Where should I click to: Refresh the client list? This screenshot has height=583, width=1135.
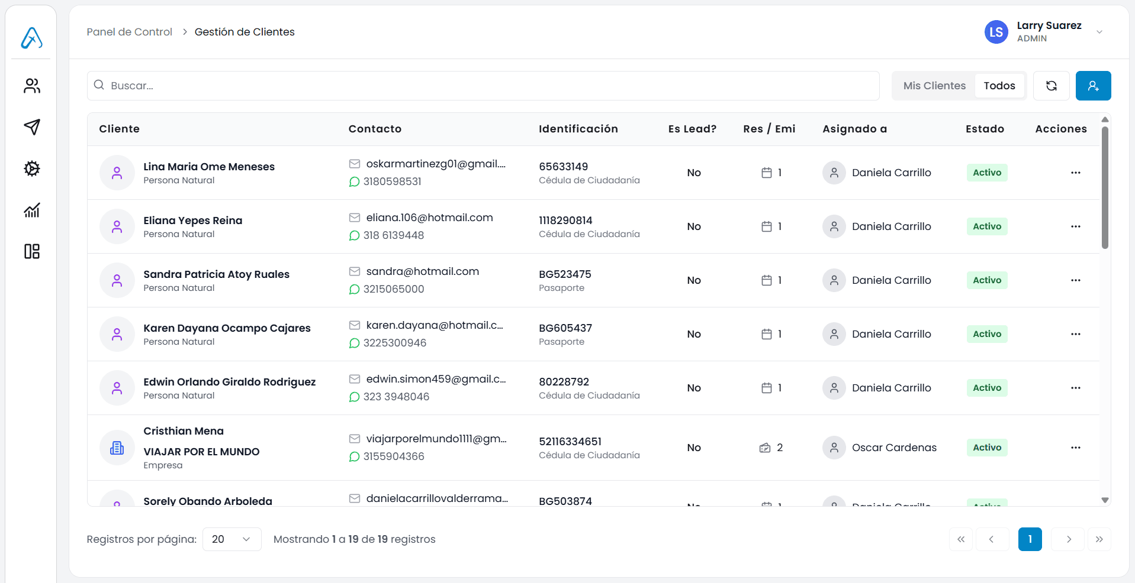tap(1051, 86)
